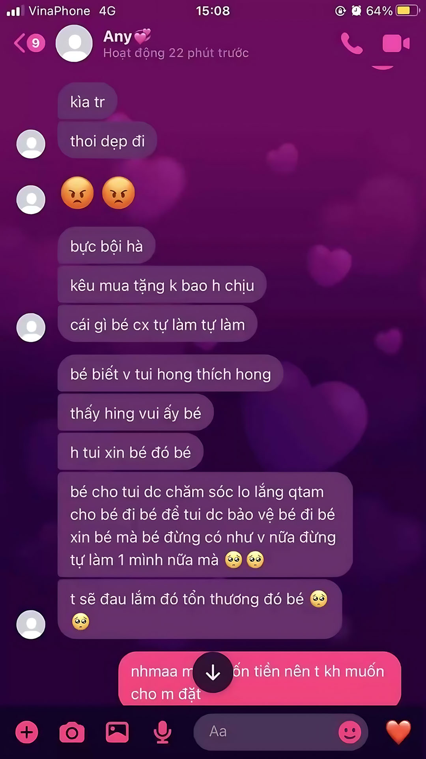Open the photo gallery picker
Image resolution: width=426 pixels, height=759 pixels.
[117, 732]
